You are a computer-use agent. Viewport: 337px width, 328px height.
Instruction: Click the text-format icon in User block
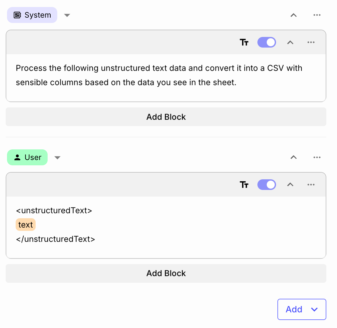(x=244, y=185)
